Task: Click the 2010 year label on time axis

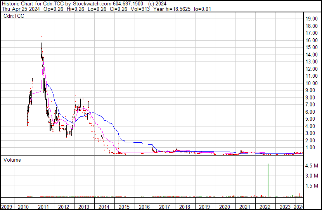Action: pyautogui.click(x=23, y=207)
